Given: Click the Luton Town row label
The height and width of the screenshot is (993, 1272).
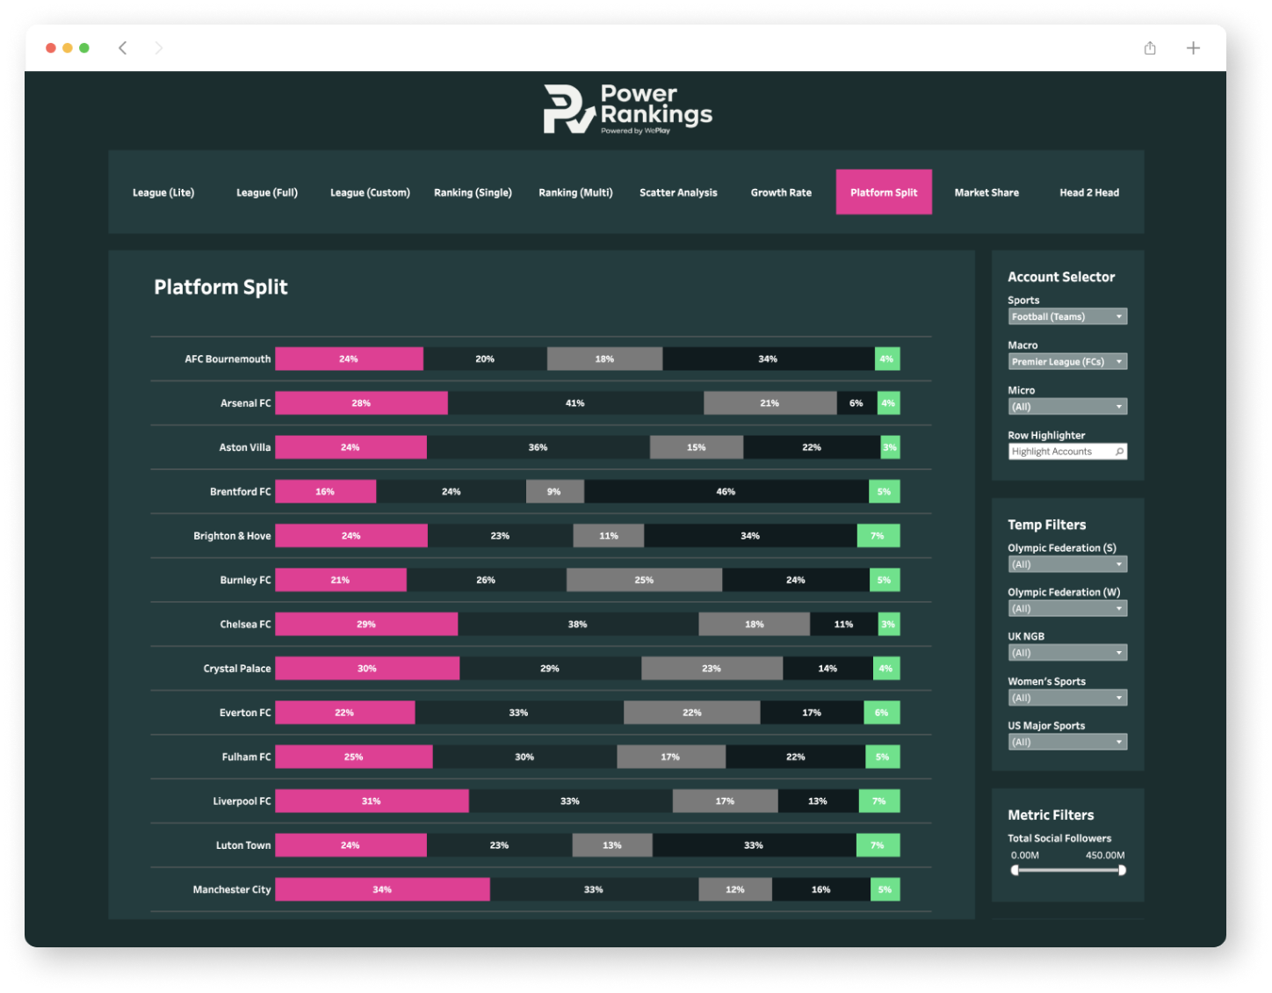Looking at the screenshot, I should coord(243,845).
